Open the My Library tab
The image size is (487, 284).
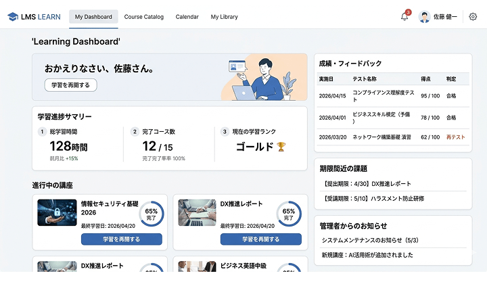tap(225, 17)
